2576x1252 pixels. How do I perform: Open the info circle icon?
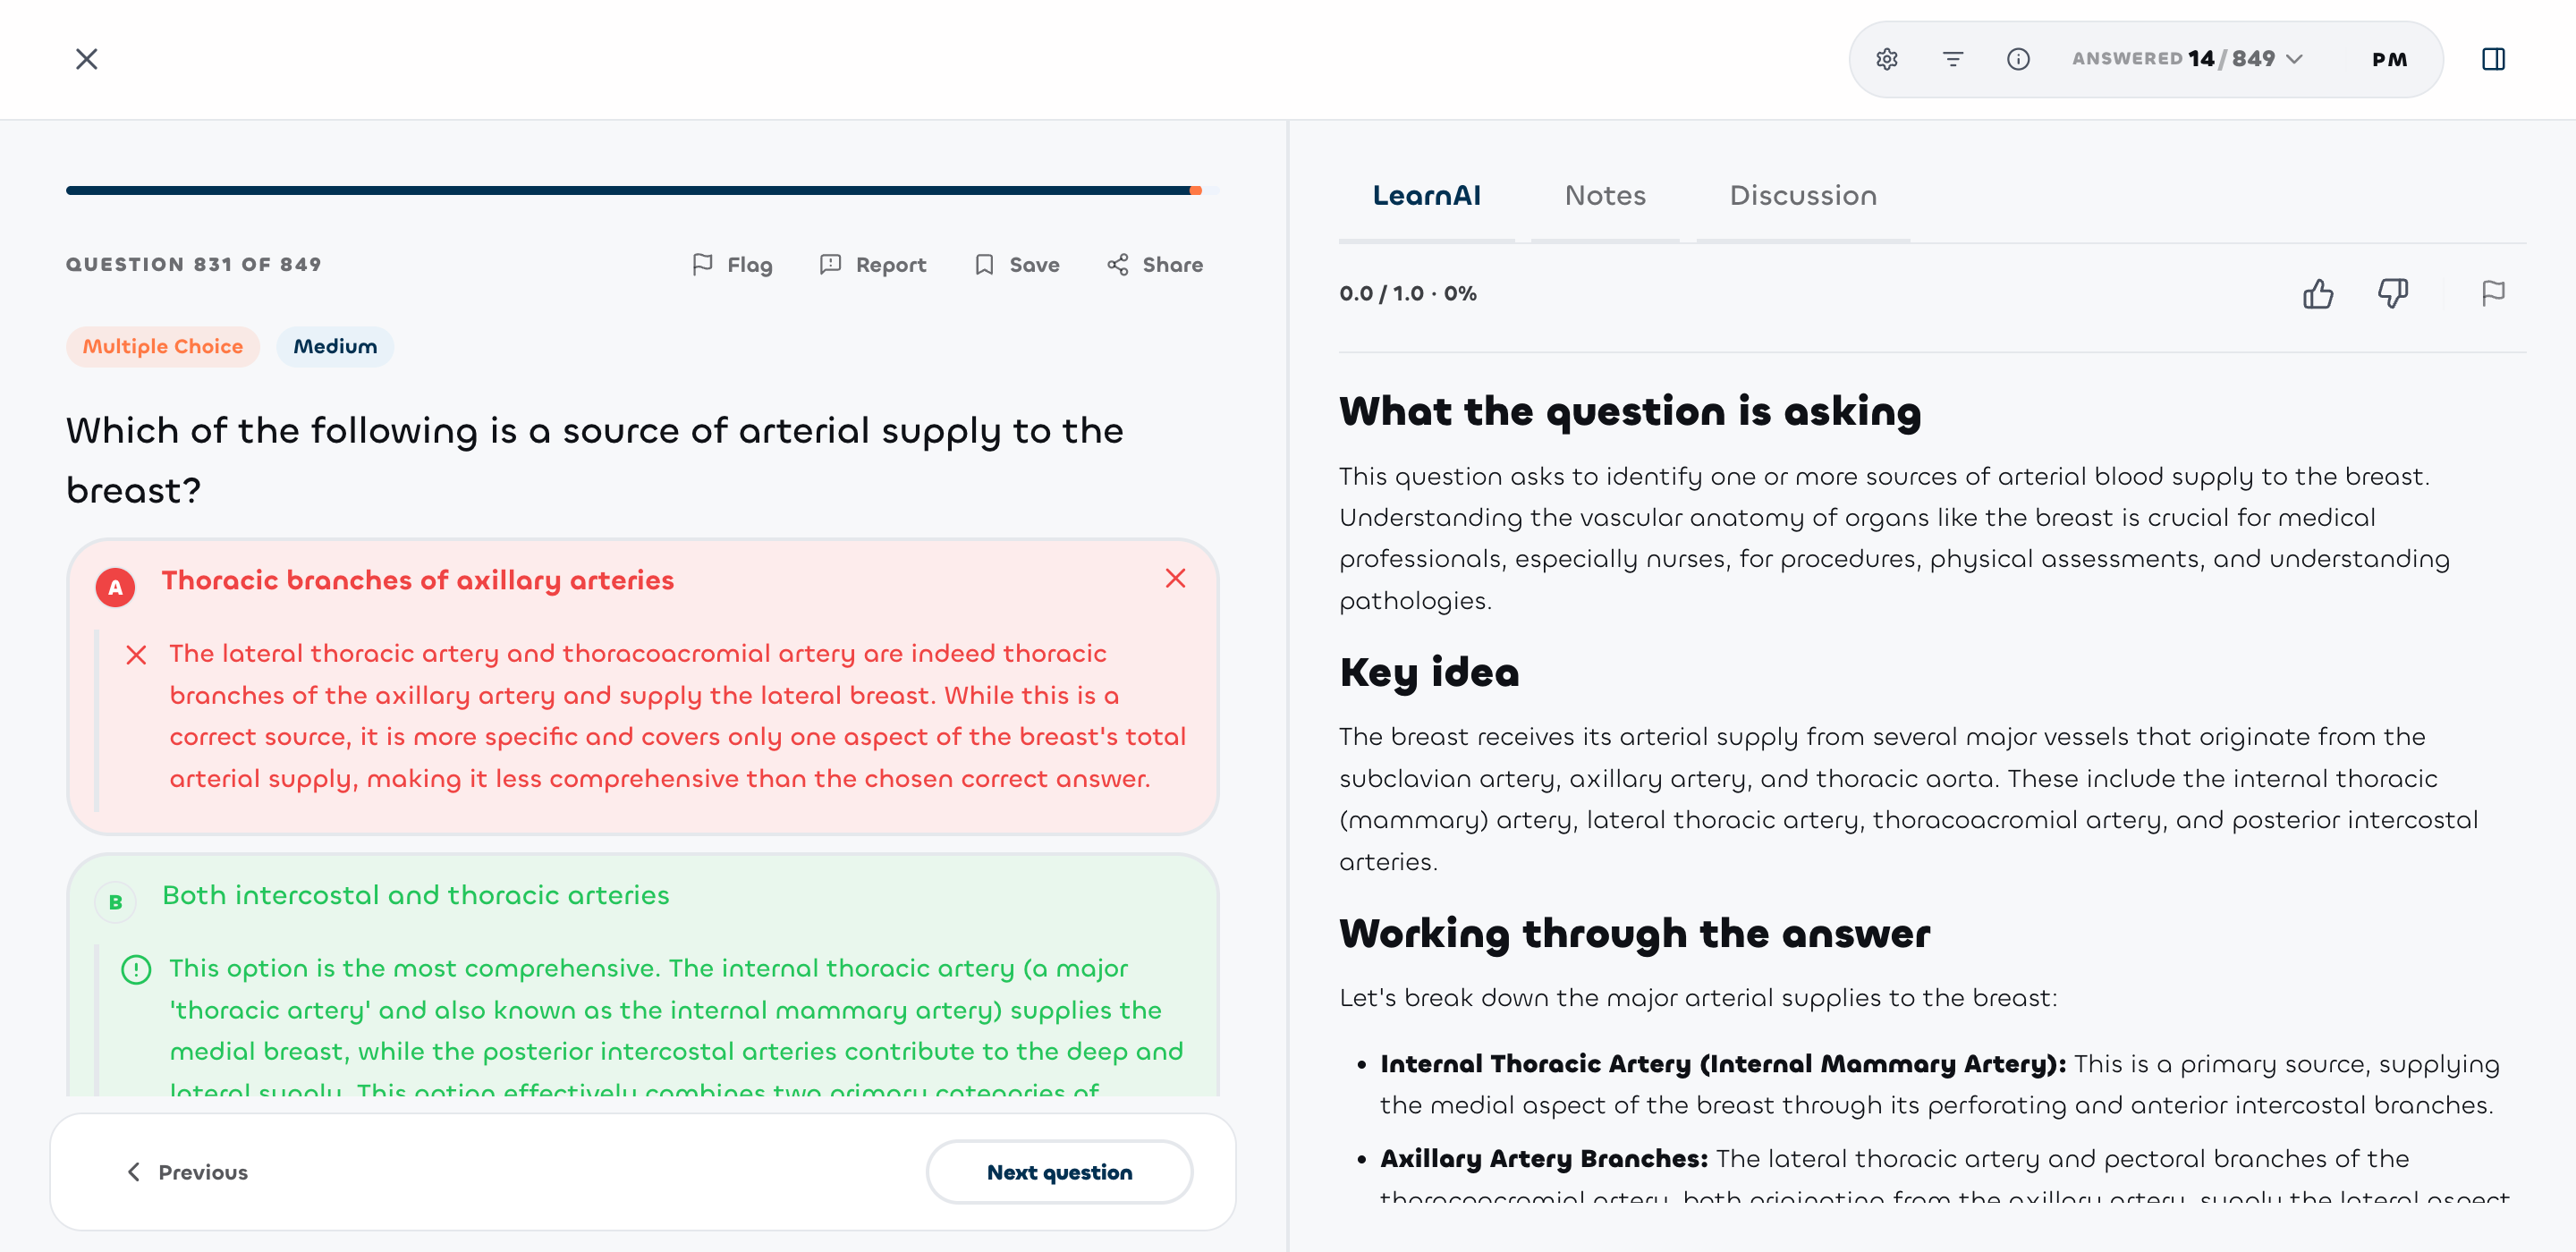click(x=2018, y=59)
